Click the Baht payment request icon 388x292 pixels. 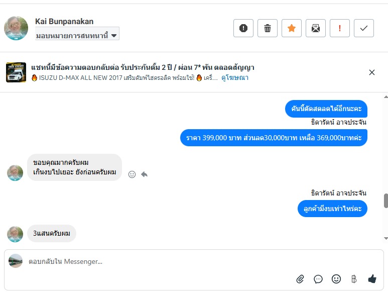354,278
